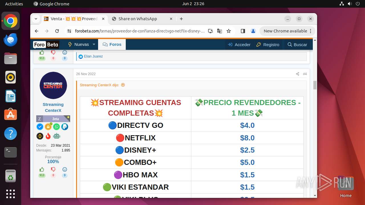Show Applications grid
365x205 pixels.
11,194
